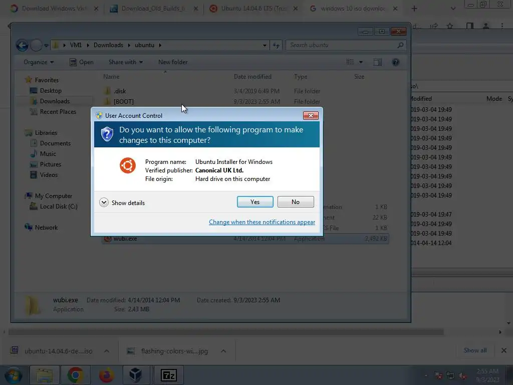Open browser tab search dropdown

[453, 9]
